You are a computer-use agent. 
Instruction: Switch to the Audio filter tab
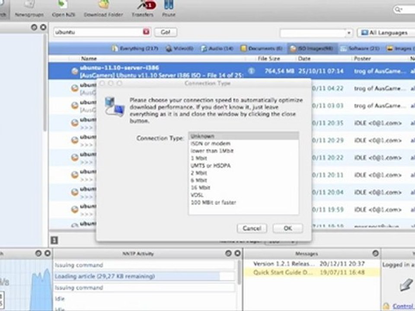pyautogui.click(x=217, y=49)
